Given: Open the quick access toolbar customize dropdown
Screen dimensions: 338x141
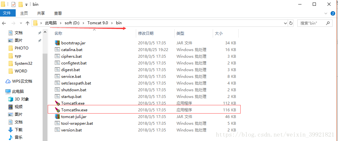Looking at the screenshot, I should 26,4.
